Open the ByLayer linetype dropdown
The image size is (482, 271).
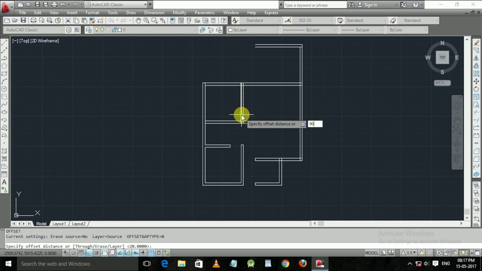[310, 30]
